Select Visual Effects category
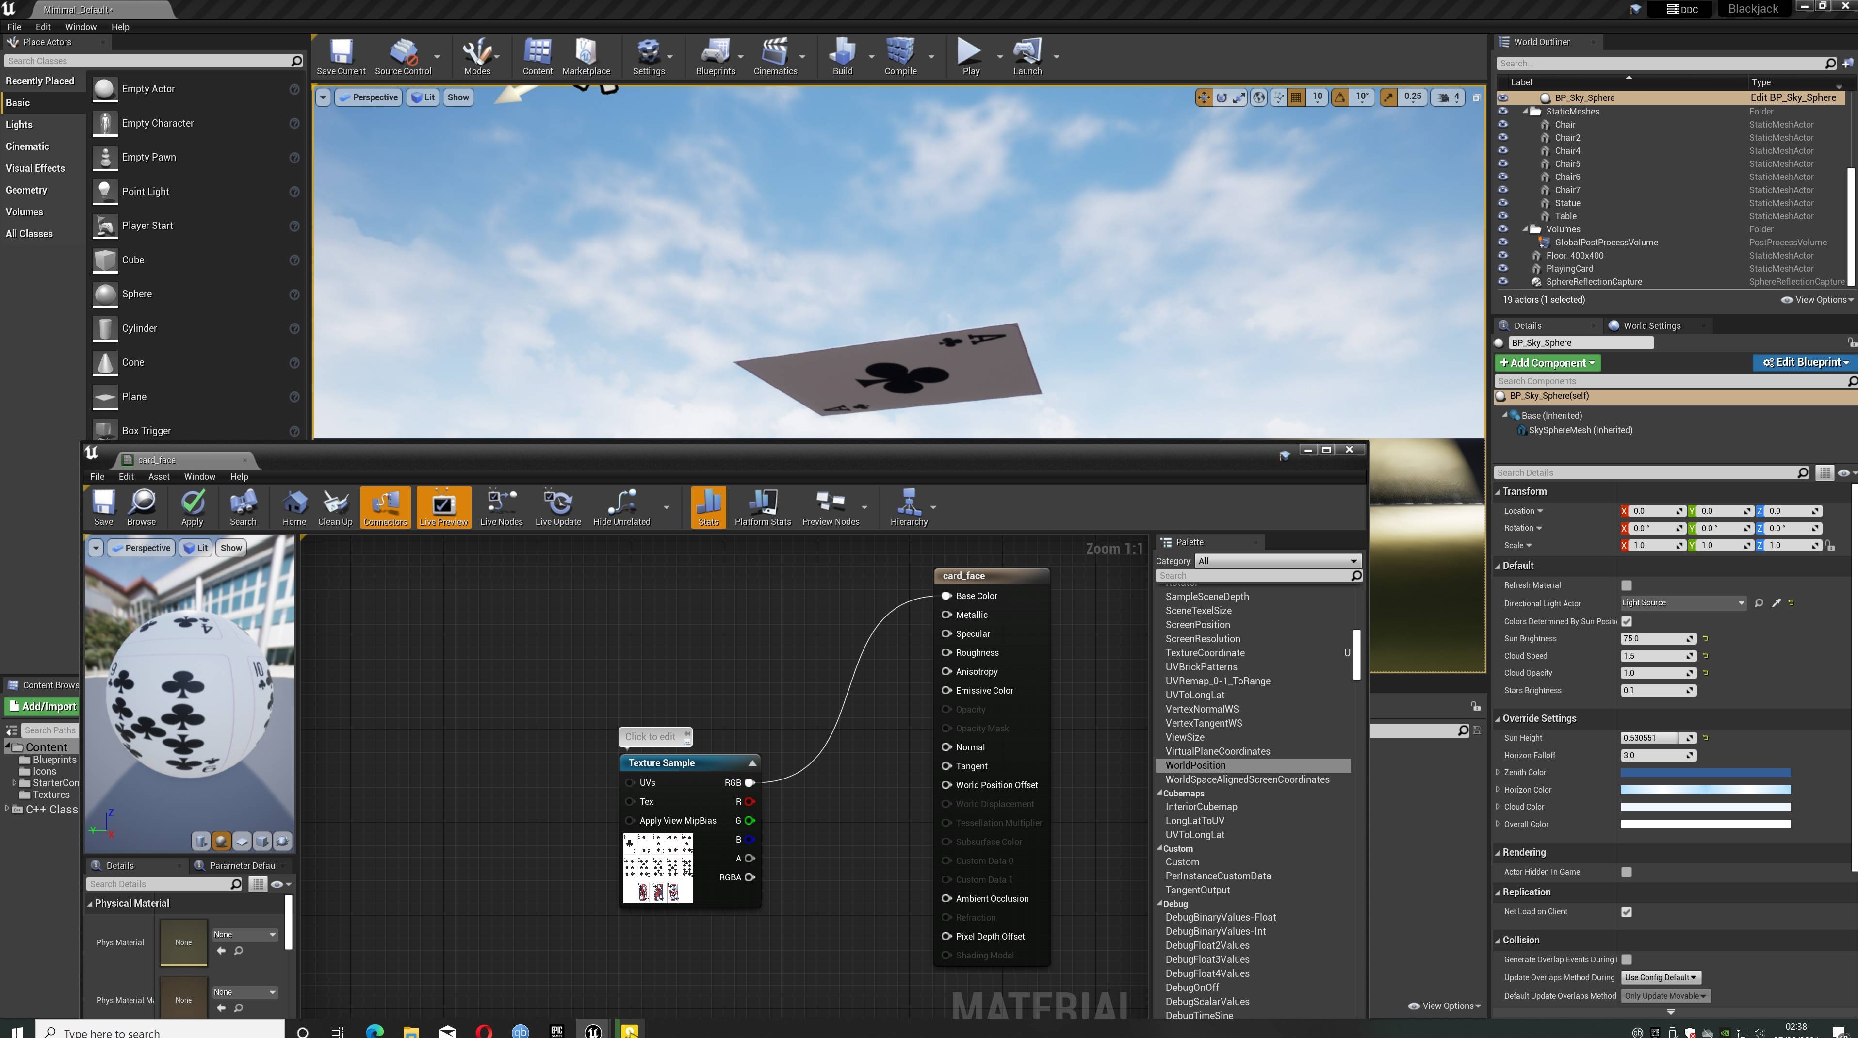 tap(35, 168)
